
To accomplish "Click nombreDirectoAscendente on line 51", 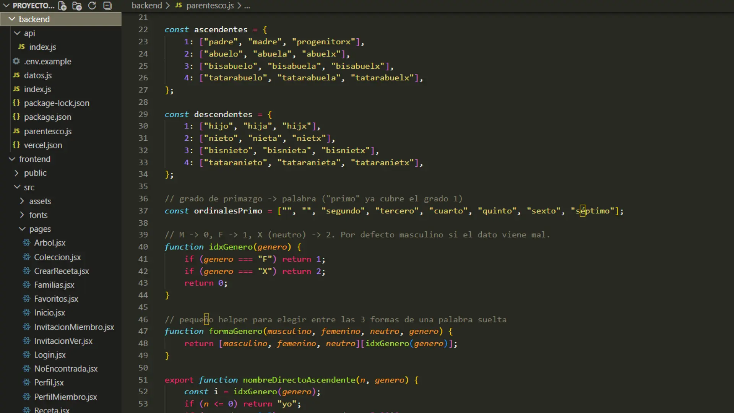I will coord(299,380).
